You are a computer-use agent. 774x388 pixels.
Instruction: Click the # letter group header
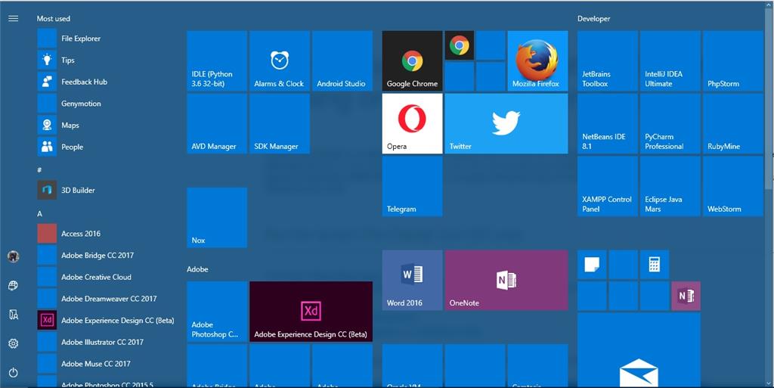tap(39, 170)
